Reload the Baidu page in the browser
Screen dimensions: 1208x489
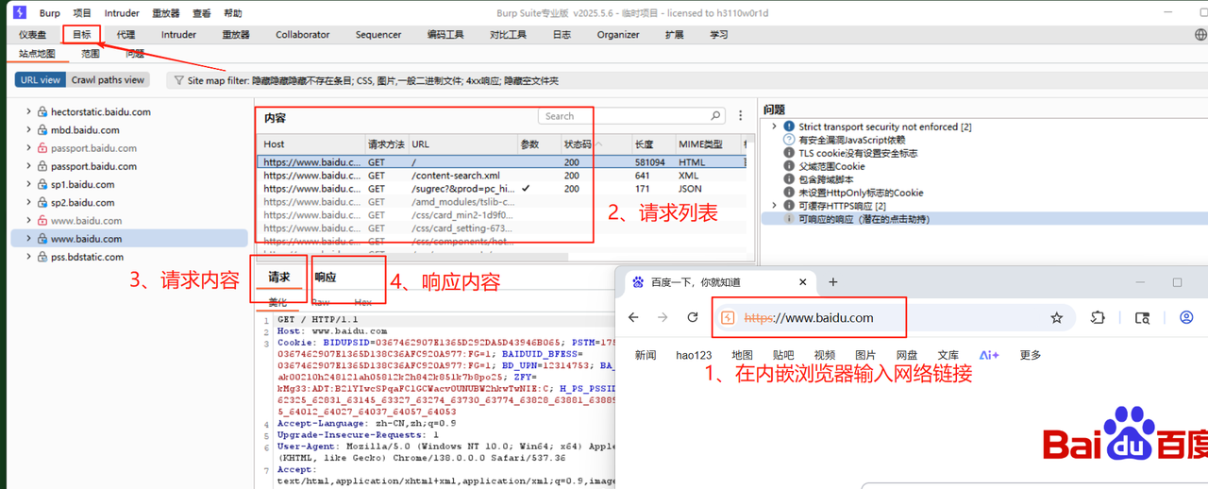pyautogui.click(x=693, y=318)
